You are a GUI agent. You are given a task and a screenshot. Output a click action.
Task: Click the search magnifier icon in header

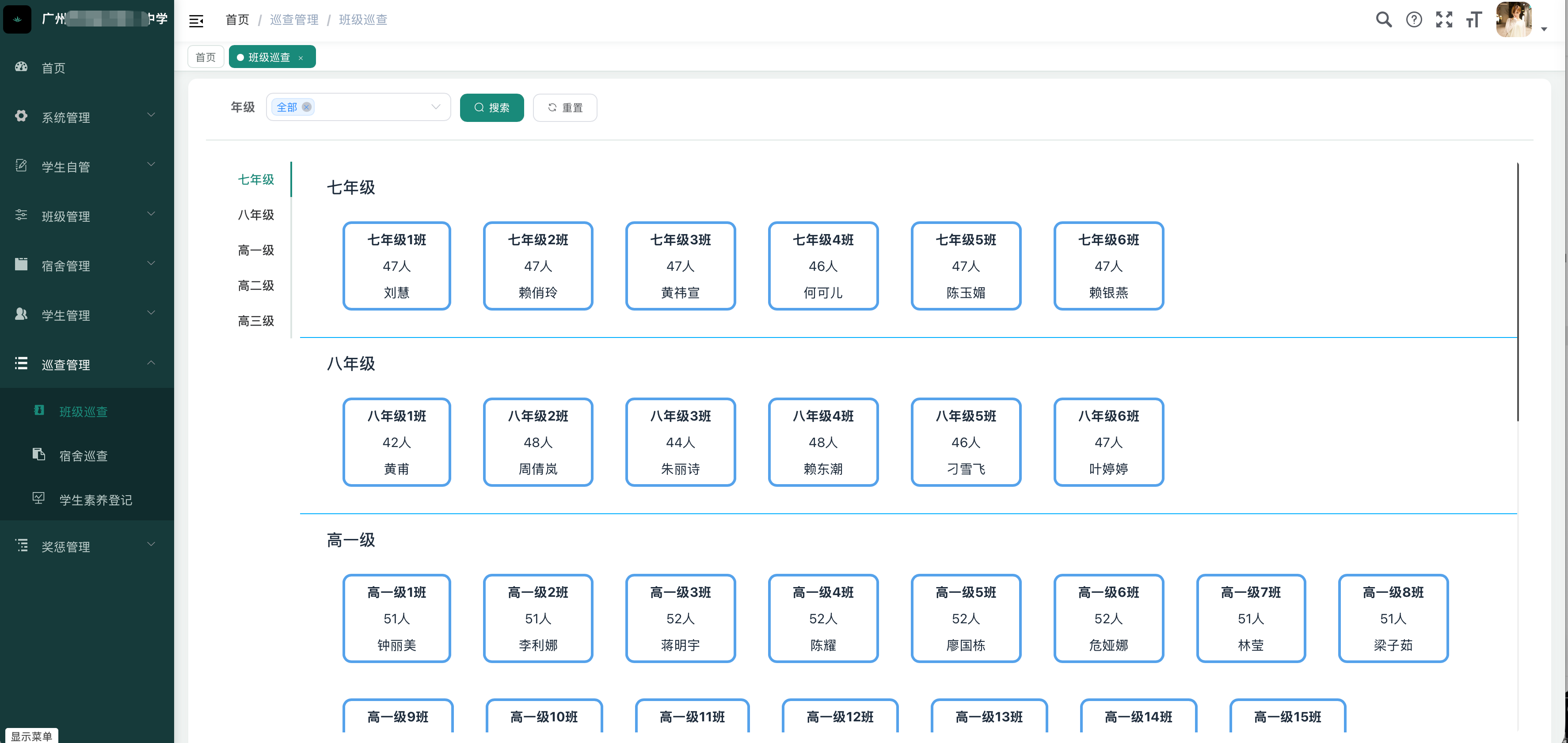(x=1384, y=20)
